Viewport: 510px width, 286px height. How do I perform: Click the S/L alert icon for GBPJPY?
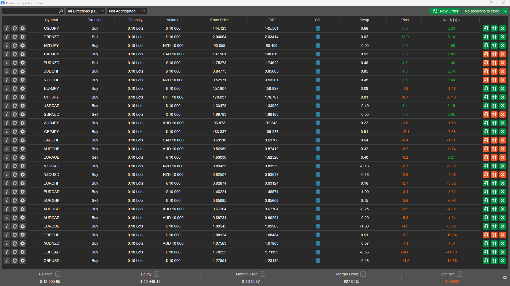[x=318, y=132]
